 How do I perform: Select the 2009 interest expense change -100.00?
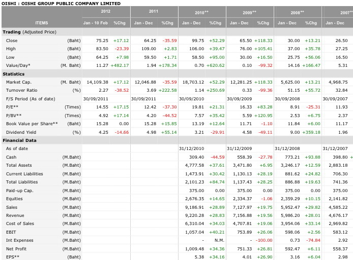point(264,240)
